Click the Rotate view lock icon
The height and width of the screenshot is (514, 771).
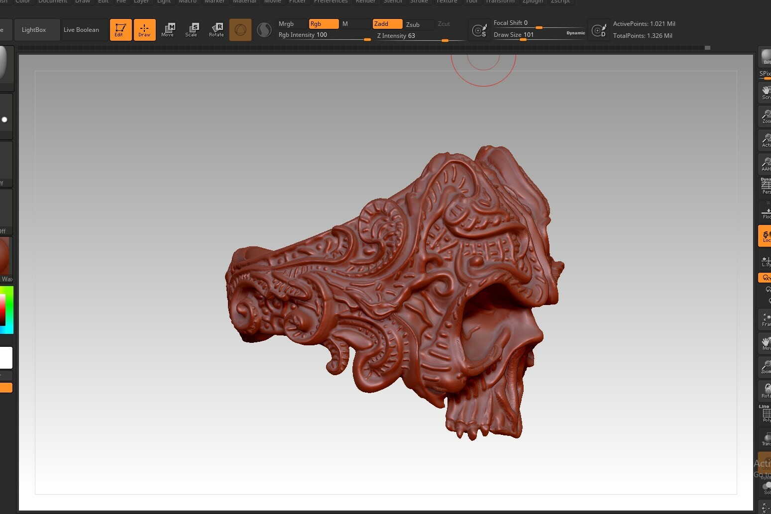(x=766, y=391)
